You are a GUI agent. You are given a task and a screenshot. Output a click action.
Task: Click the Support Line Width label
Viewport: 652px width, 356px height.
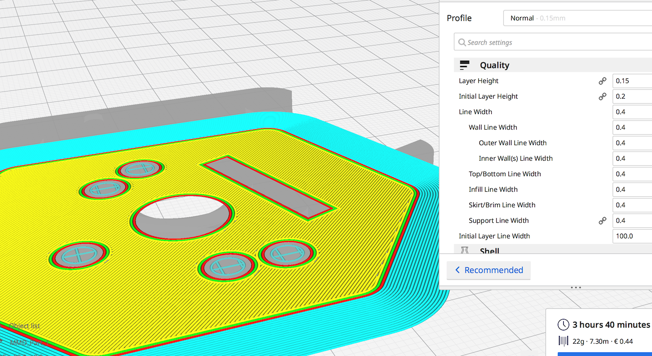tap(498, 221)
